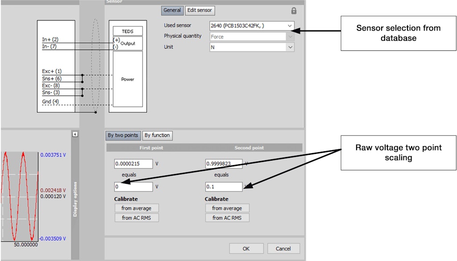Switch to the General tab
Screen dimensions: 457x261
click(x=172, y=10)
